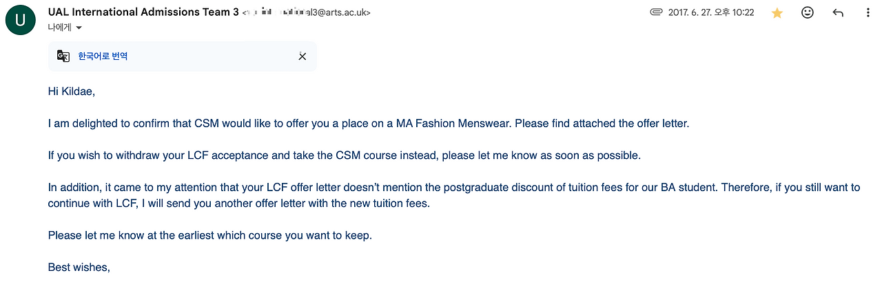Click the "Hi Kildae," greeting line

tap(71, 91)
